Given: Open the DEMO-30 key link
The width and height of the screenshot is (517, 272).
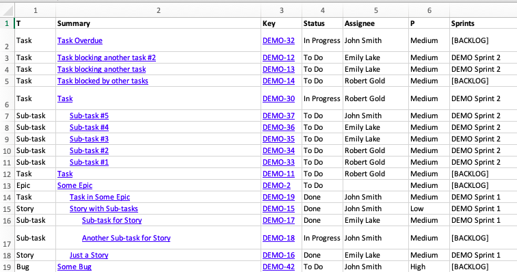Looking at the screenshot, I should [278, 98].
